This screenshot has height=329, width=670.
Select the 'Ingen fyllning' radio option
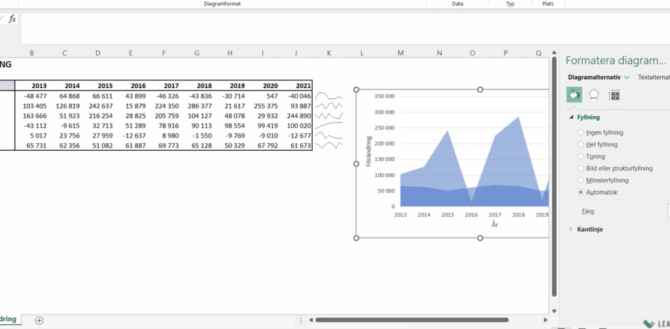[x=580, y=133]
